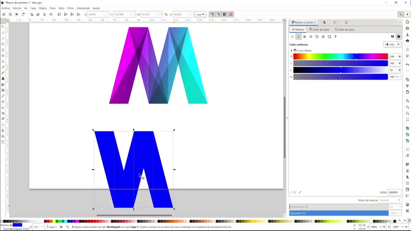Click the Opacidad slider bar
This screenshot has width=411, height=231.
pos(339,213)
